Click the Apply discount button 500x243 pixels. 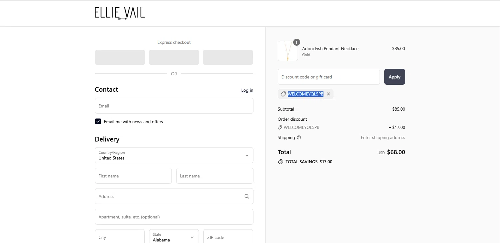(395, 77)
